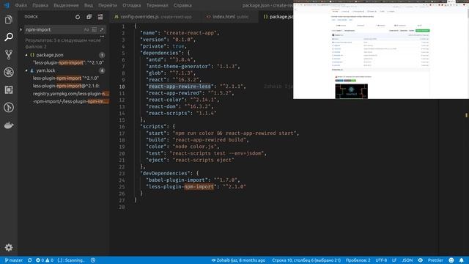Click line number 16 in gutter
Viewport: 469px width, 264px height.
coord(122,127)
